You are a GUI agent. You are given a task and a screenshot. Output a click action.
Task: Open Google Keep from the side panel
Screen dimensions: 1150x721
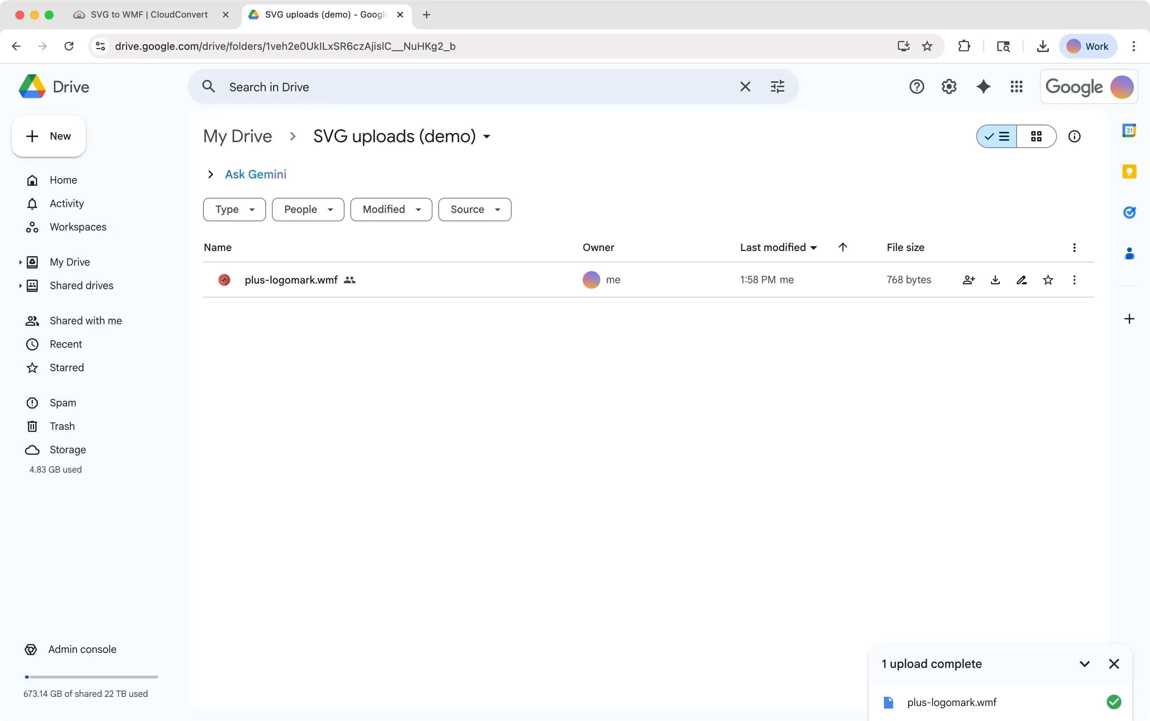click(x=1129, y=171)
